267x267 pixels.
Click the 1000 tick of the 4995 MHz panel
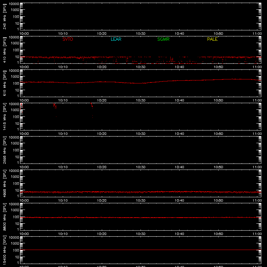15,177
